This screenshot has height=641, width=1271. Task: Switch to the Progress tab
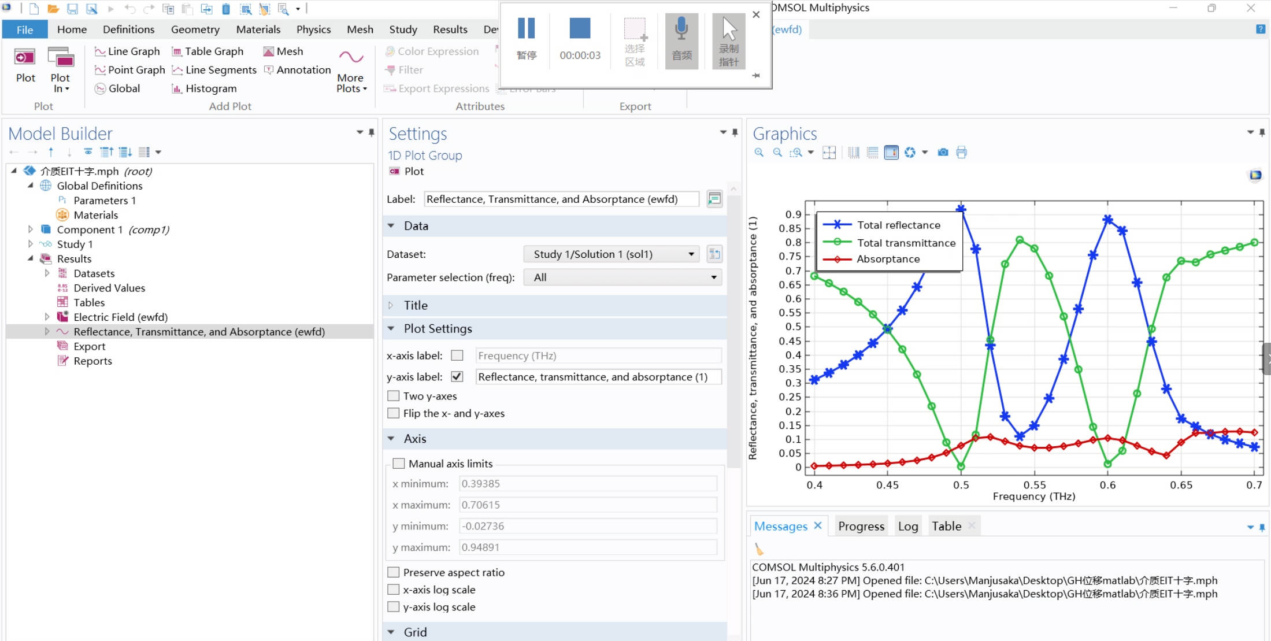pyautogui.click(x=861, y=526)
